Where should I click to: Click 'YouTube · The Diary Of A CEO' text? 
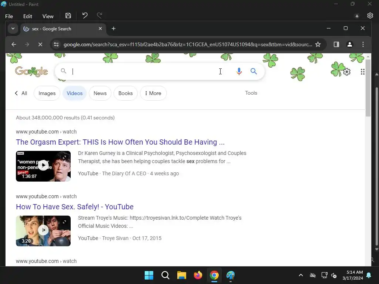pyautogui.click(x=112, y=173)
